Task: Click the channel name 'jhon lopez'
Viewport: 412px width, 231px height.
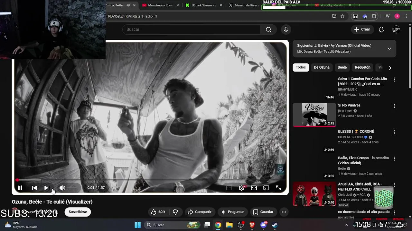Action: (x=345, y=111)
